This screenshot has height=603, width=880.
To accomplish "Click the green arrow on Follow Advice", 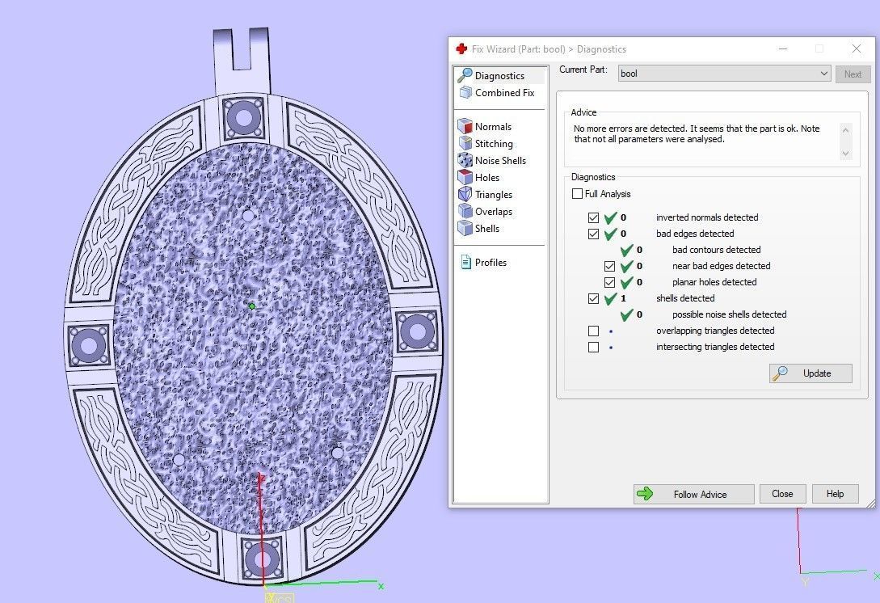I will pos(645,494).
